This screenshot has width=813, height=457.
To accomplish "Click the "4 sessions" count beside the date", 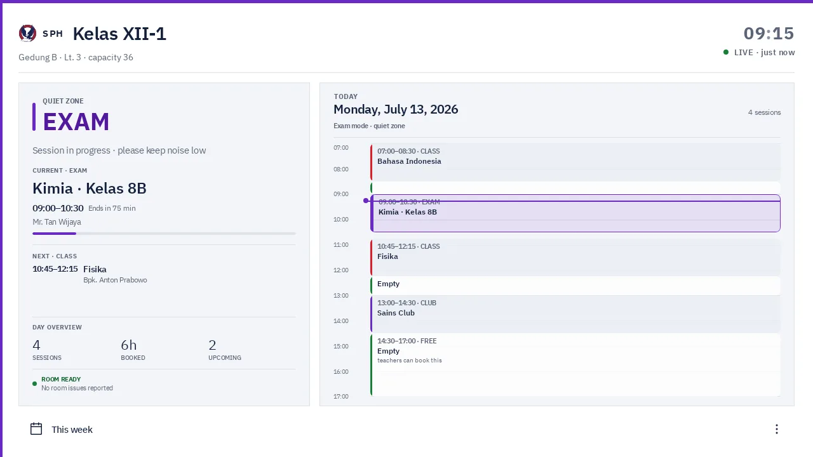I will (764, 112).
